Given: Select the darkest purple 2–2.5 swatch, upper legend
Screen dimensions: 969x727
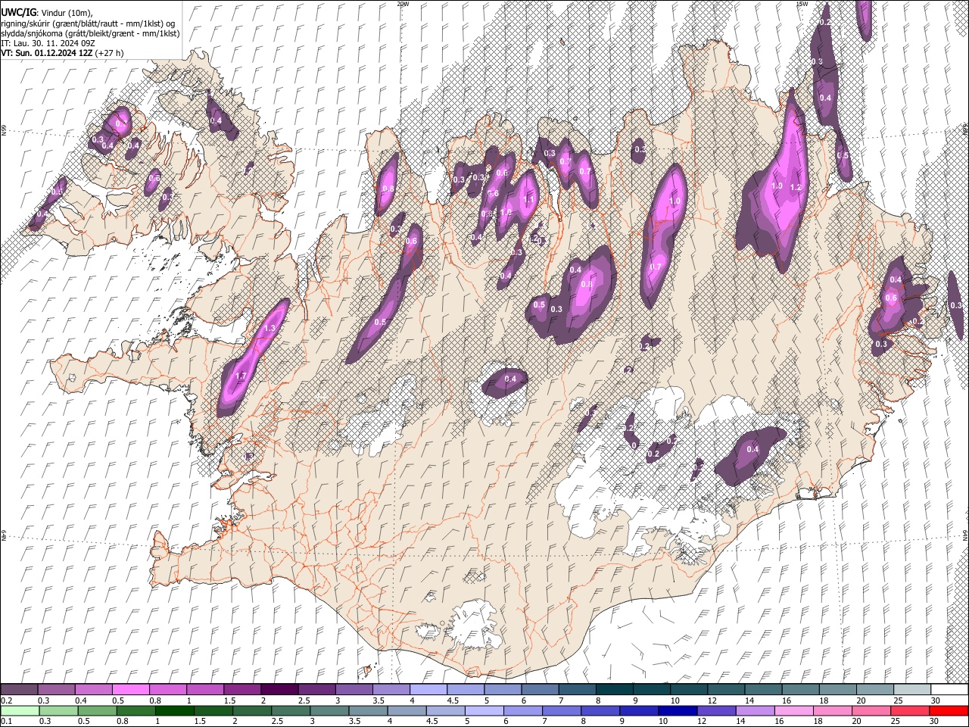Looking at the screenshot, I should click(279, 690).
